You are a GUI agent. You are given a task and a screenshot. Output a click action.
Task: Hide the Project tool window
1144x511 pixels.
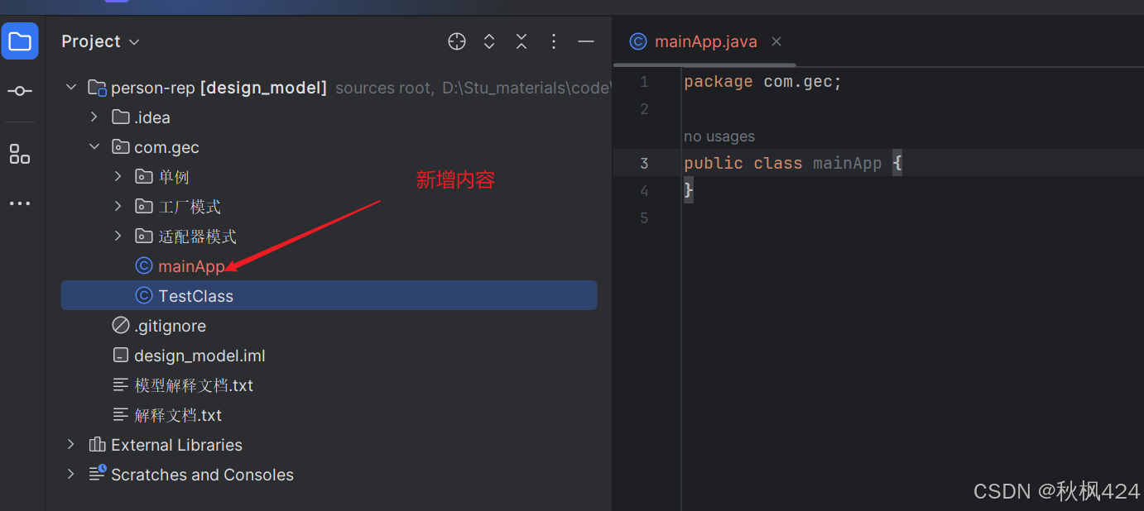(585, 41)
